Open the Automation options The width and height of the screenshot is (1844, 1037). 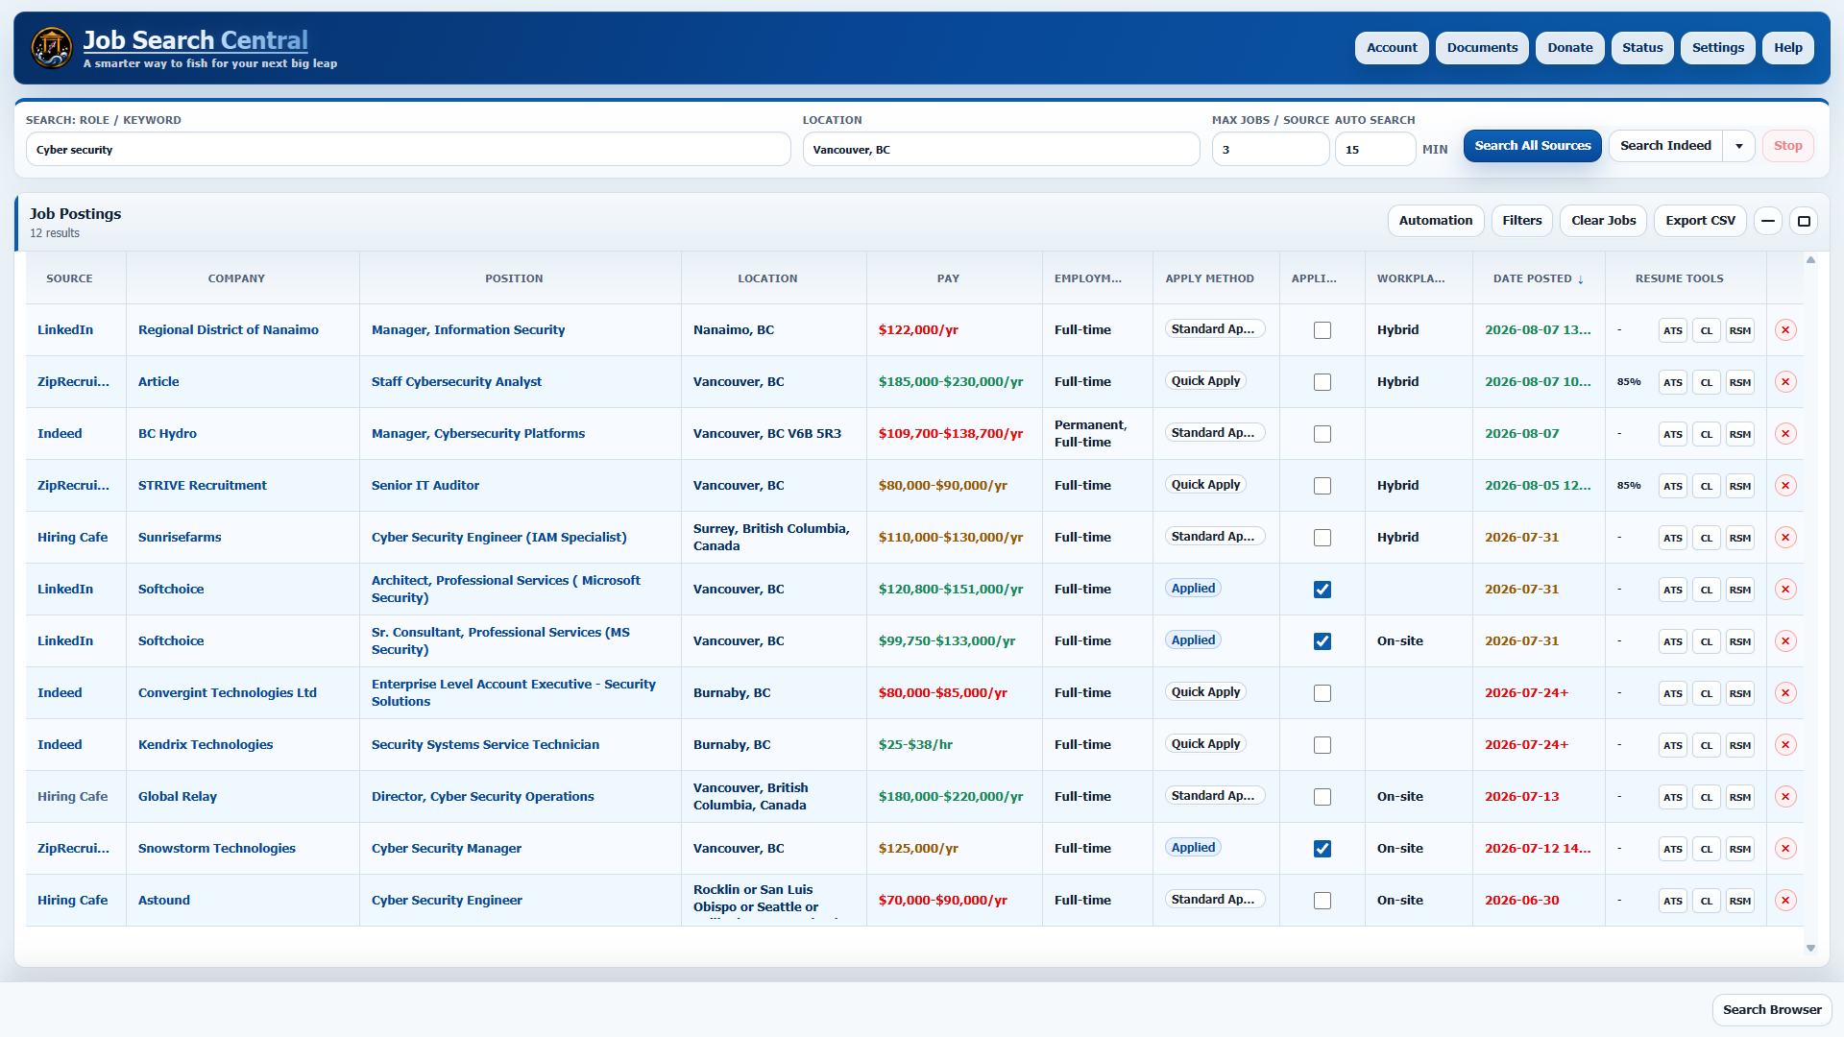point(1436,221)
